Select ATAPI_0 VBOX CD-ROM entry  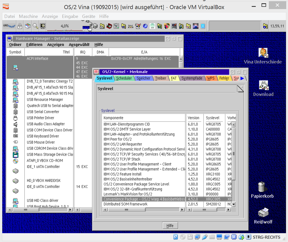45,161
